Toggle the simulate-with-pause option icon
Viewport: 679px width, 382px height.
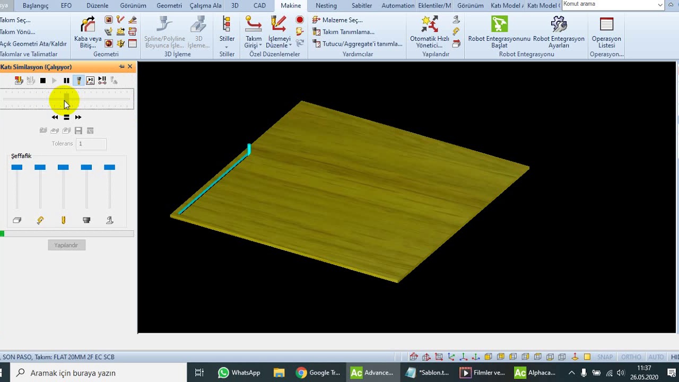[90, 81]
